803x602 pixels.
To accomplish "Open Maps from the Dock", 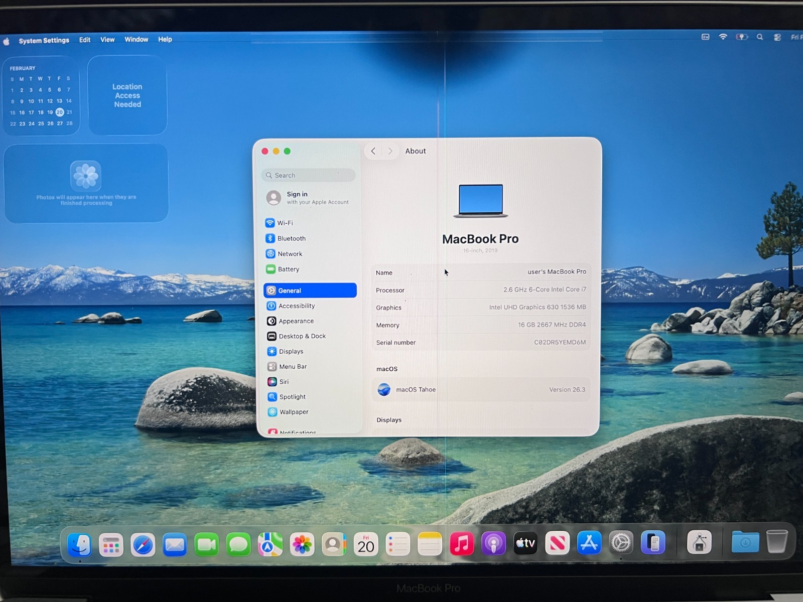I will point(270,544).
